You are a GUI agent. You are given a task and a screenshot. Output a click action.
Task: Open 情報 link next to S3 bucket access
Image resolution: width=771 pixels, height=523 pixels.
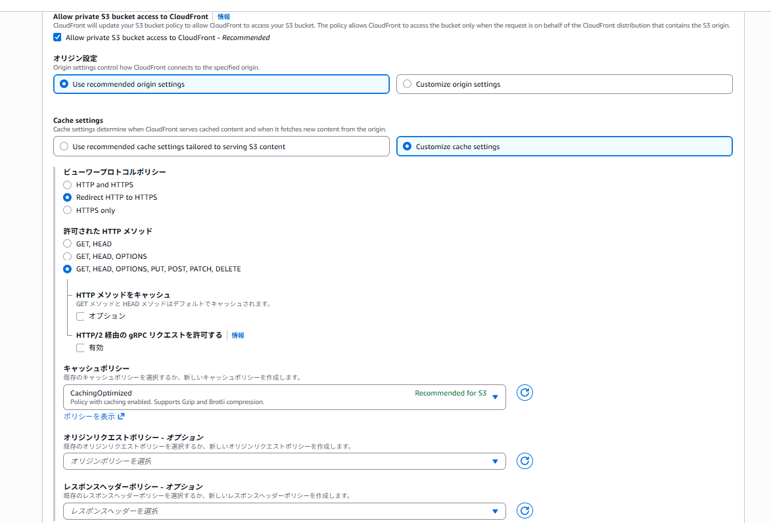coord(223,16)
